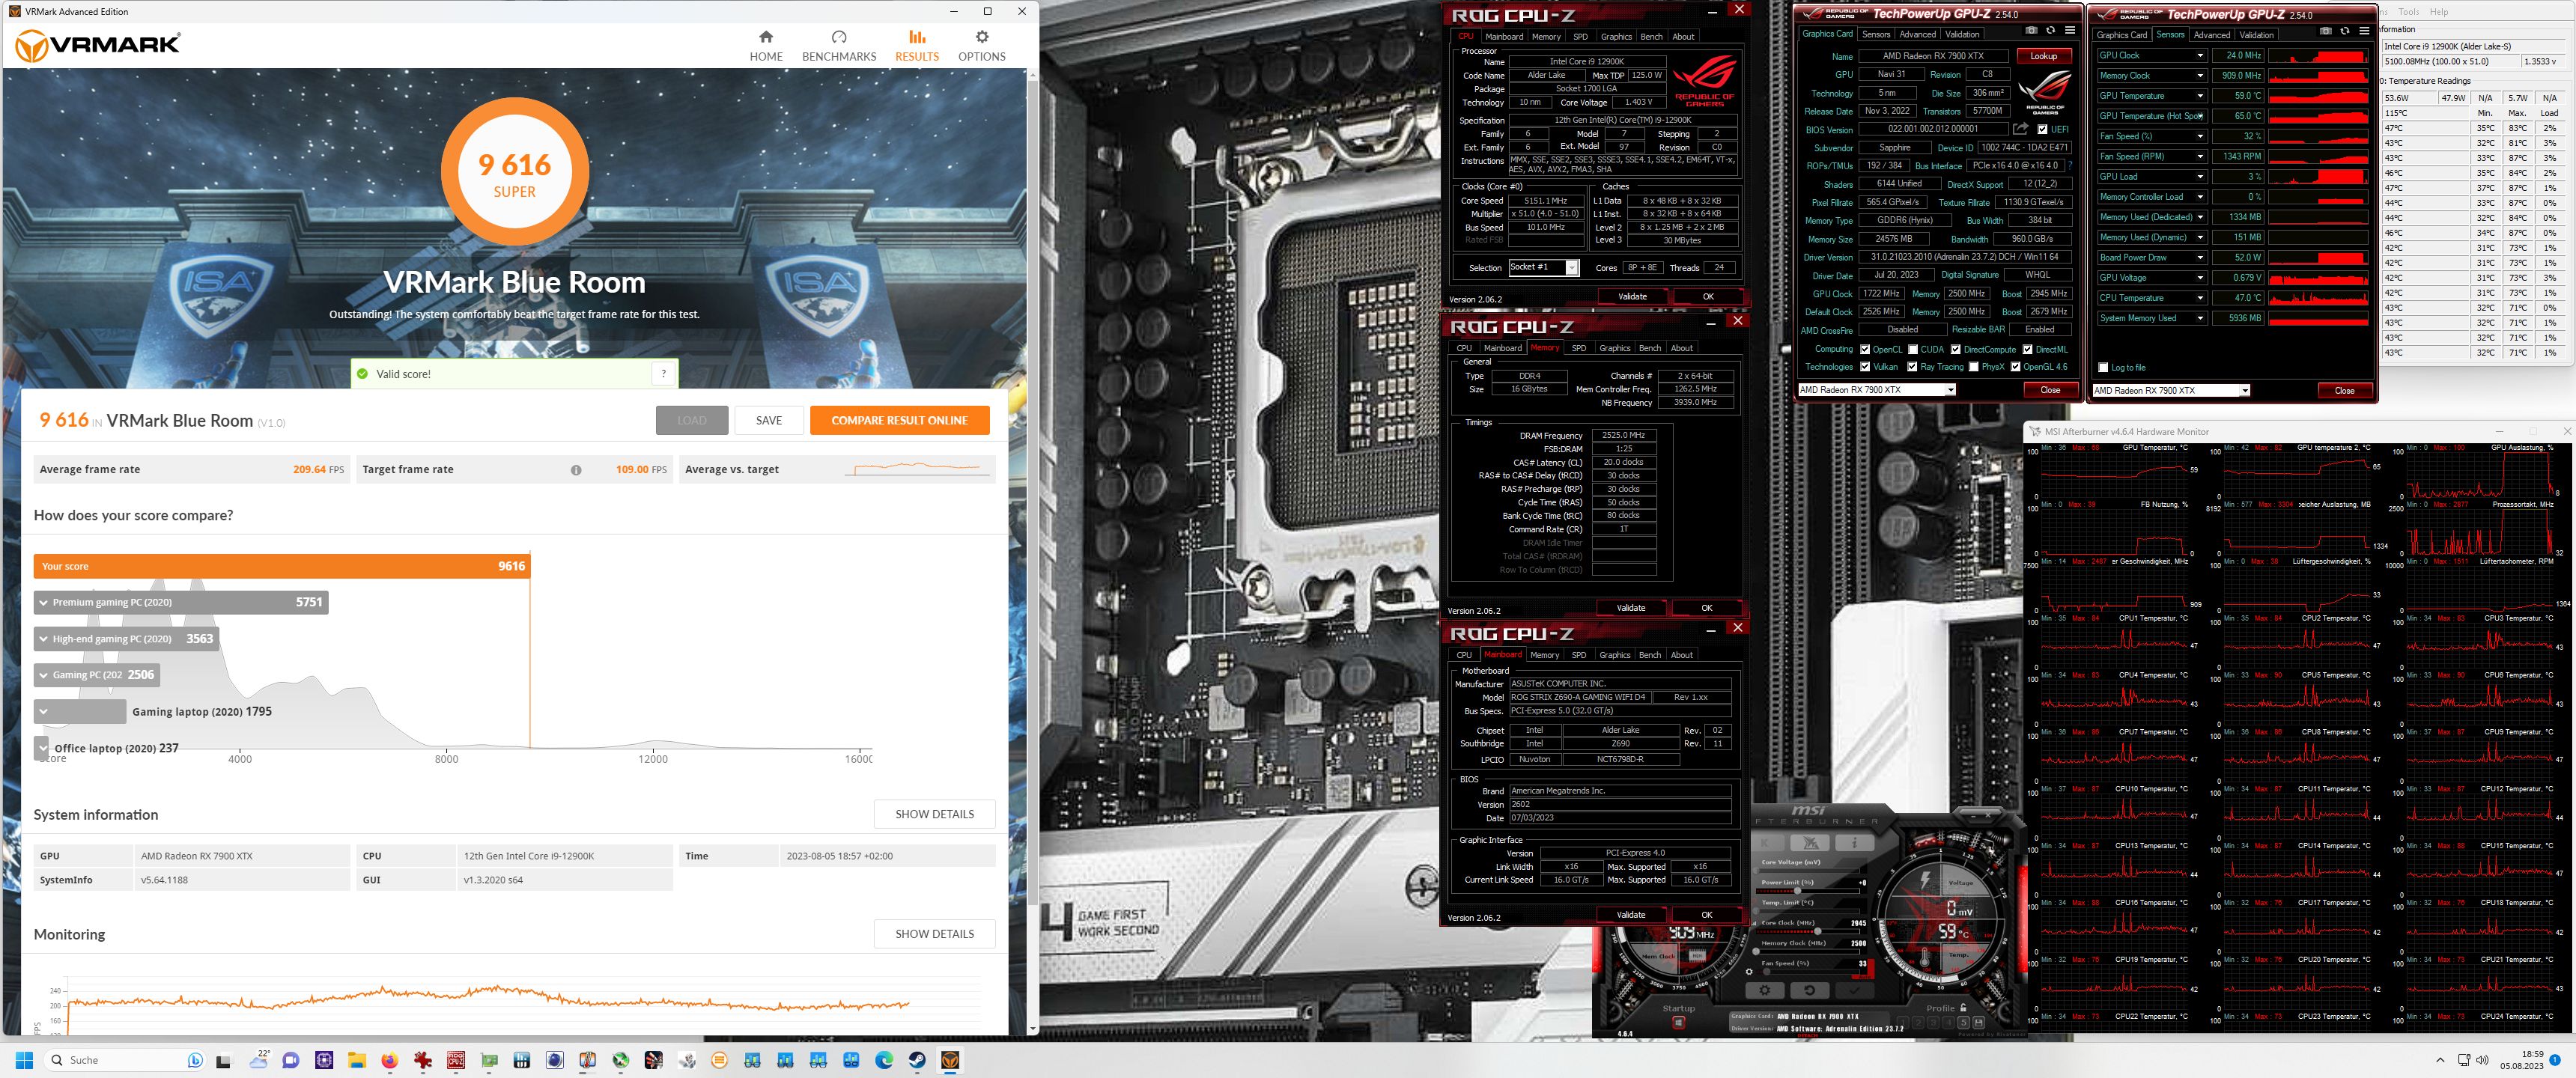Take a GPU-Z Graphics Card window screenshot

pyautogui.click(x=2032, y=30)
